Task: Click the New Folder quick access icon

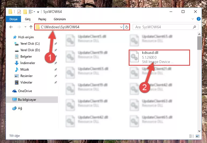Action: click(x=25, y=12)
